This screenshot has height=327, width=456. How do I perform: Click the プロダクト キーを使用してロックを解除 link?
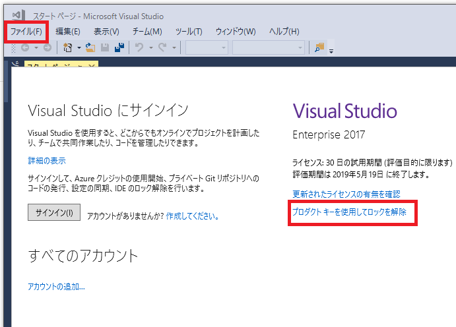click(349, 212)
